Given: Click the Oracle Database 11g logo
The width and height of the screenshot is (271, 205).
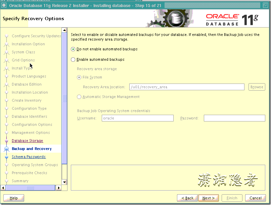Looking at the screenshot, I should [234, 19].
